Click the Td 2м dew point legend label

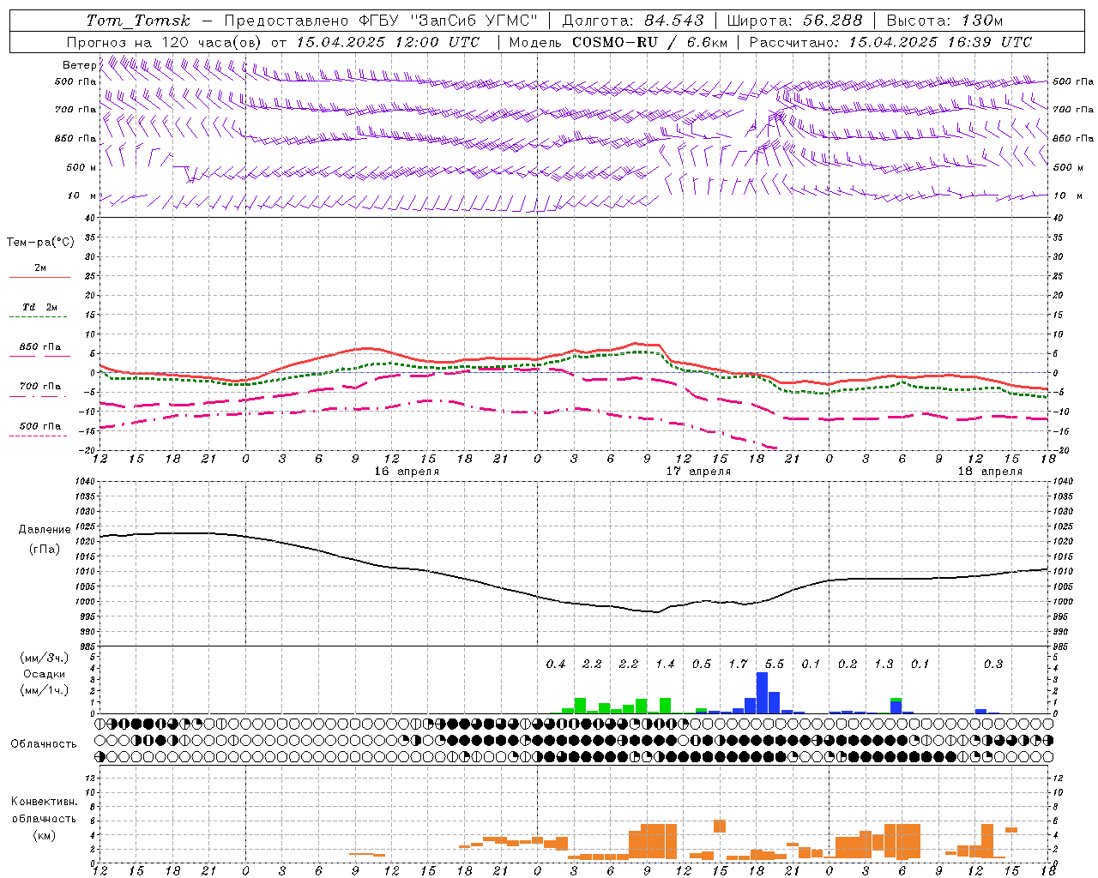39,307
